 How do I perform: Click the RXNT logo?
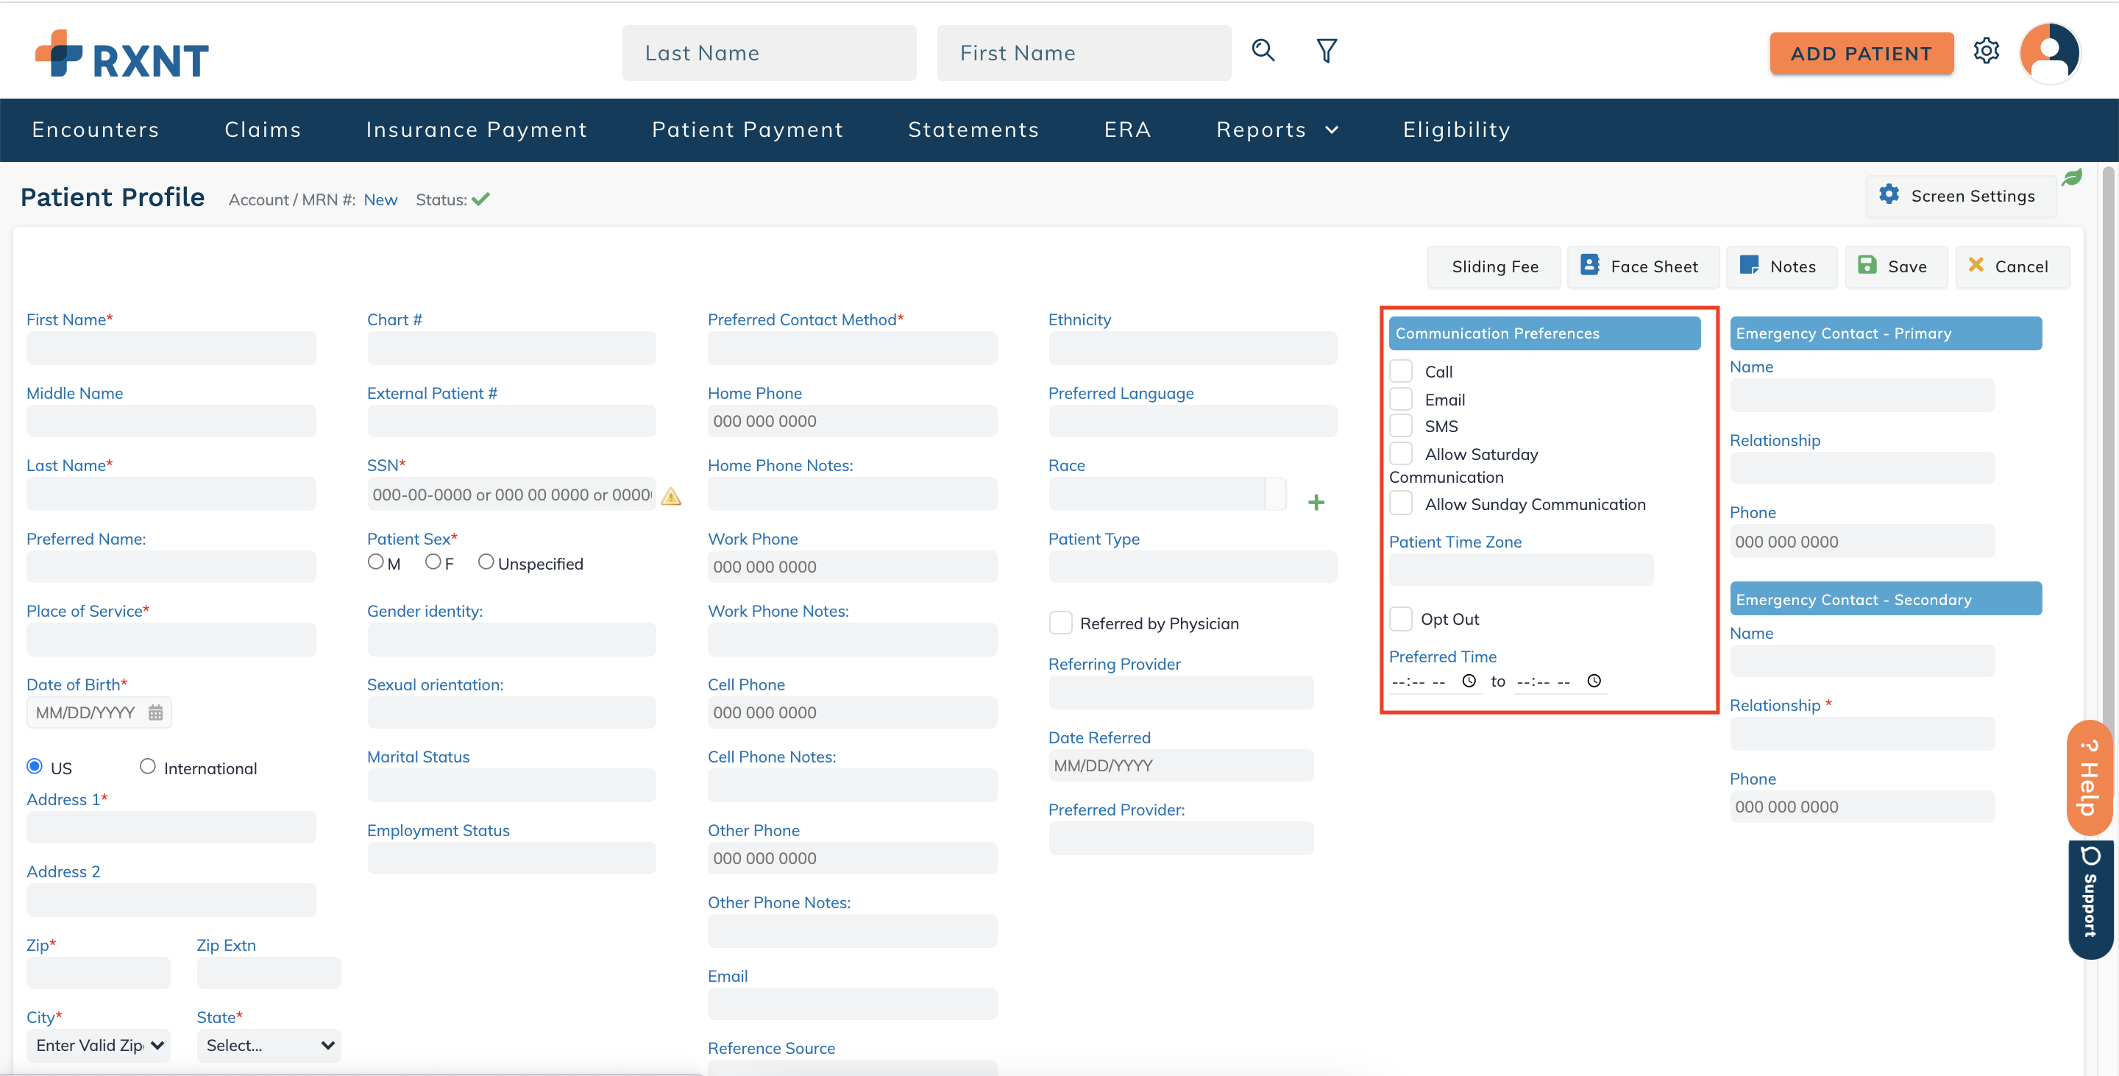point(121,54)
